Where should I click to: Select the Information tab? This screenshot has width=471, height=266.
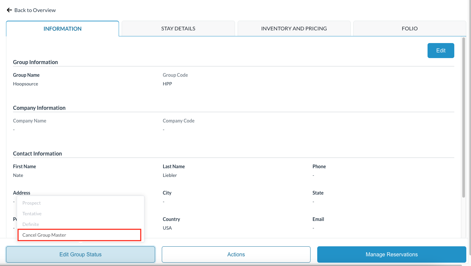pyautogui.click(x=62, y=28)
